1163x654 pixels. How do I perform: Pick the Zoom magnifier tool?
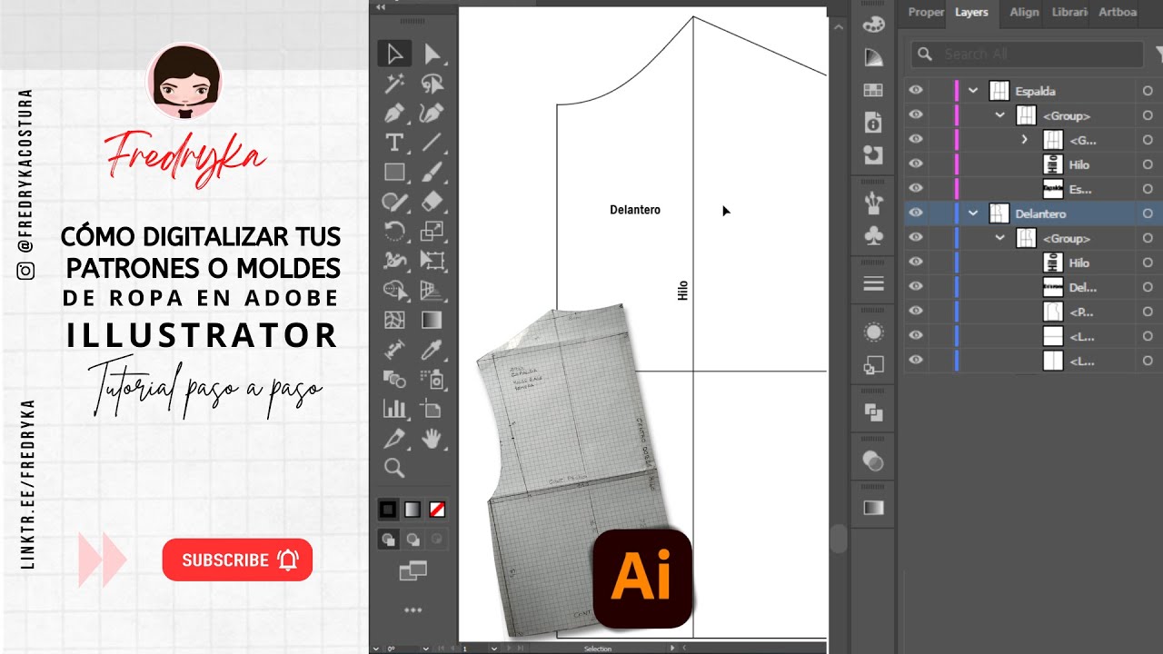point(394,468)
